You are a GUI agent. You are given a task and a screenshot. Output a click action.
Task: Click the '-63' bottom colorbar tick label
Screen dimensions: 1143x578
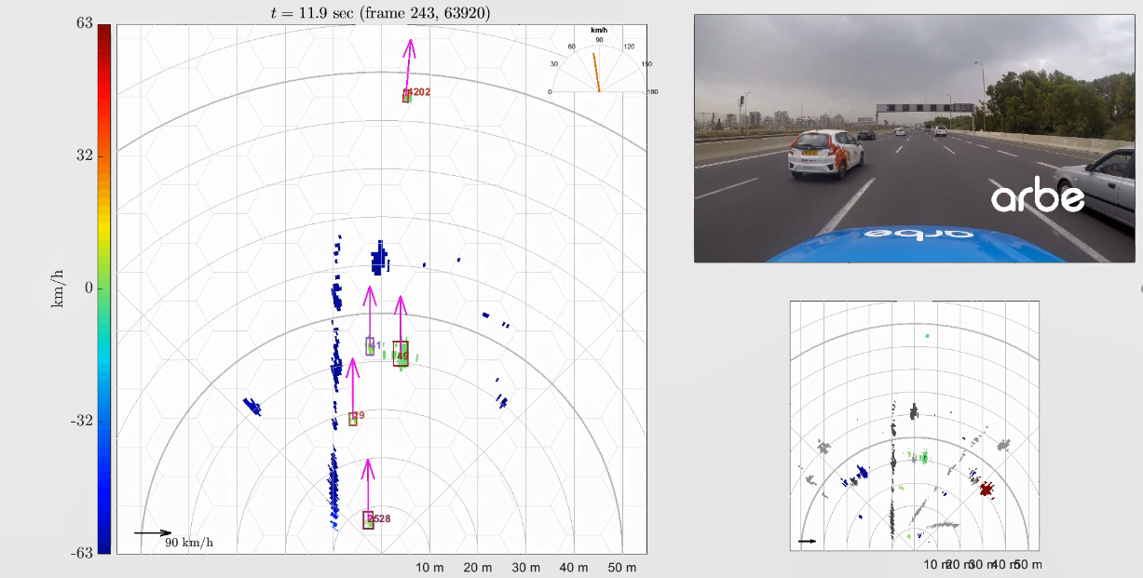pos(81,552)
